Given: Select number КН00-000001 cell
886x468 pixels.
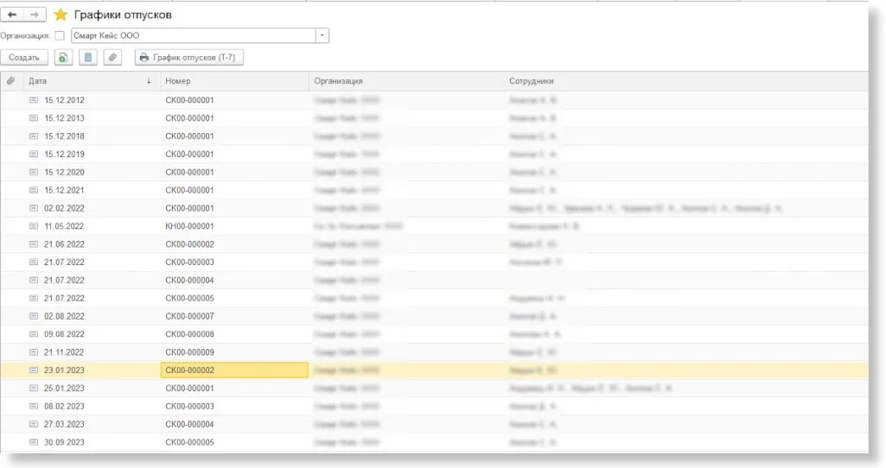Looking at the screenshot, I should [x=190, y=226].
